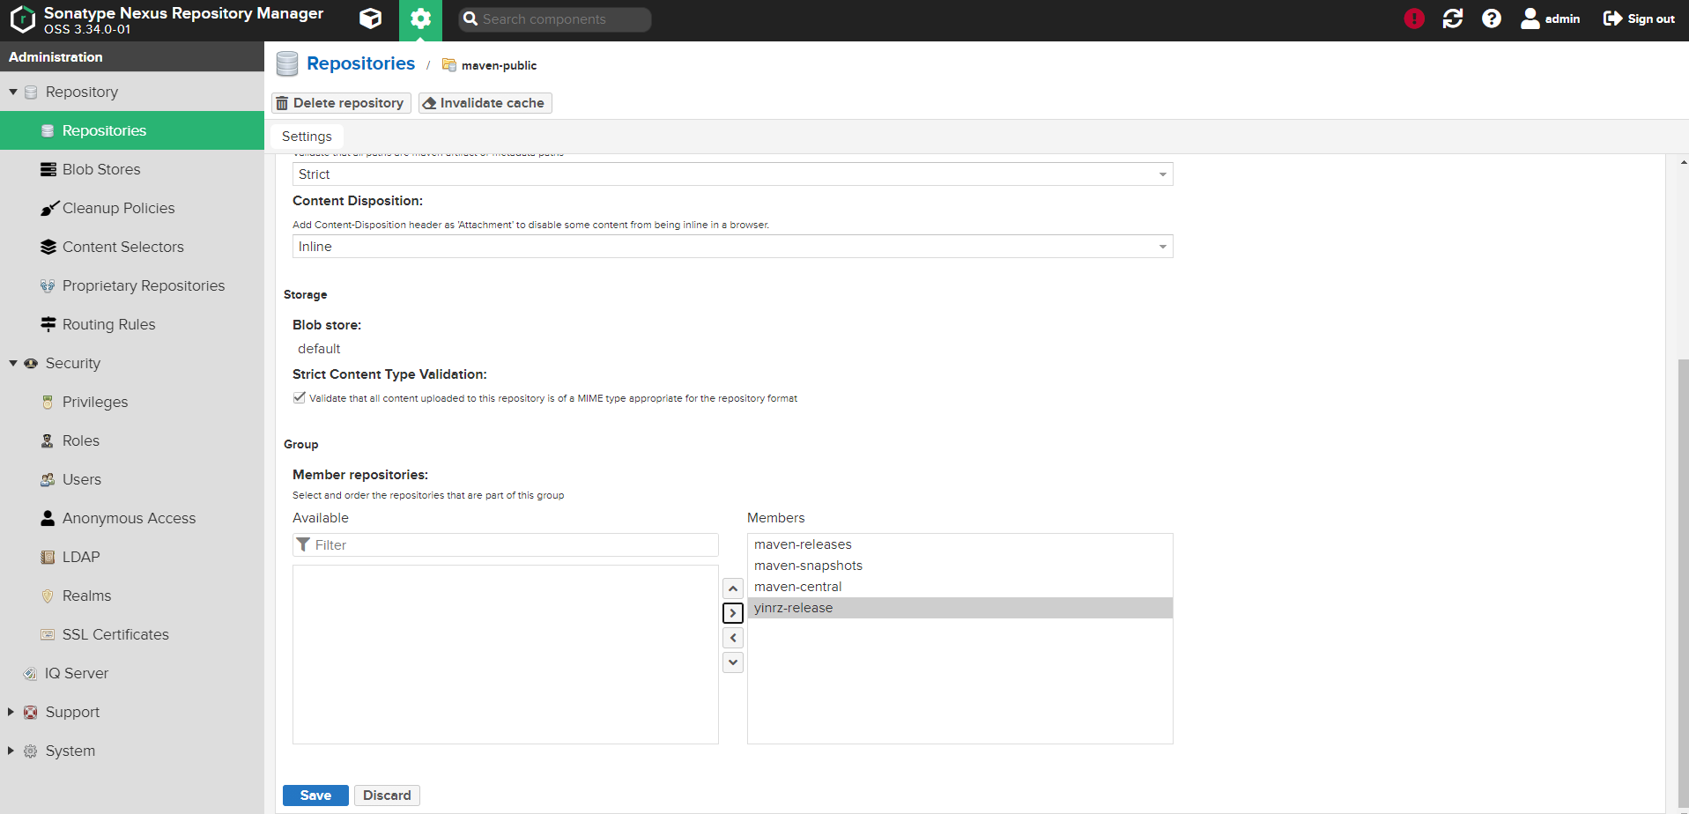Image resolution: width=1689 pixels, height=814 pixels.
Task: Click the IQ Server icon
Action: 30,673
